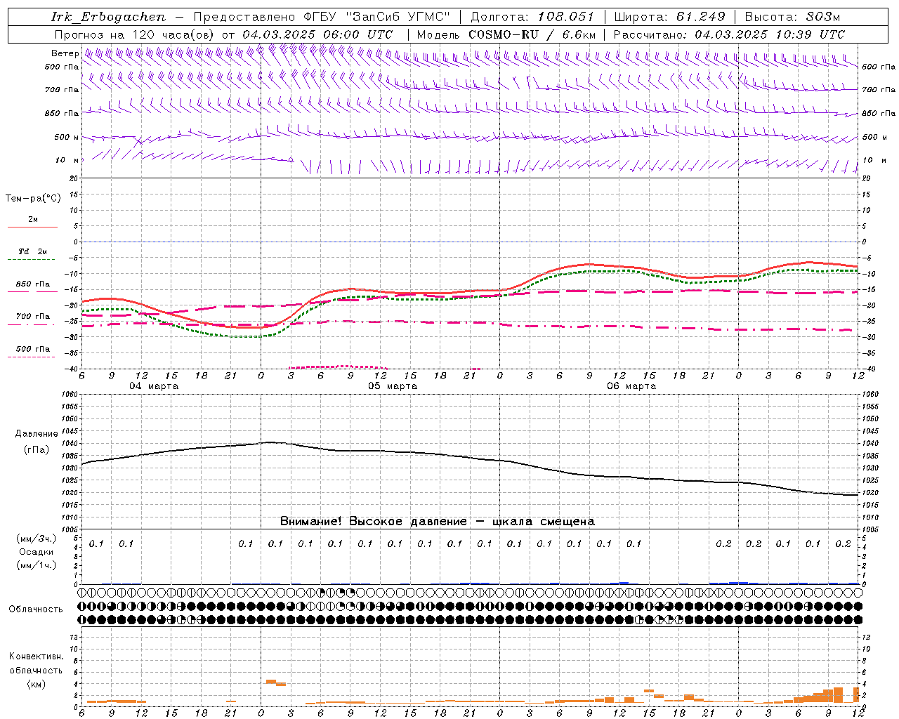Click the '(мм/1ч.)' precipitation unit label

[37, 565]
